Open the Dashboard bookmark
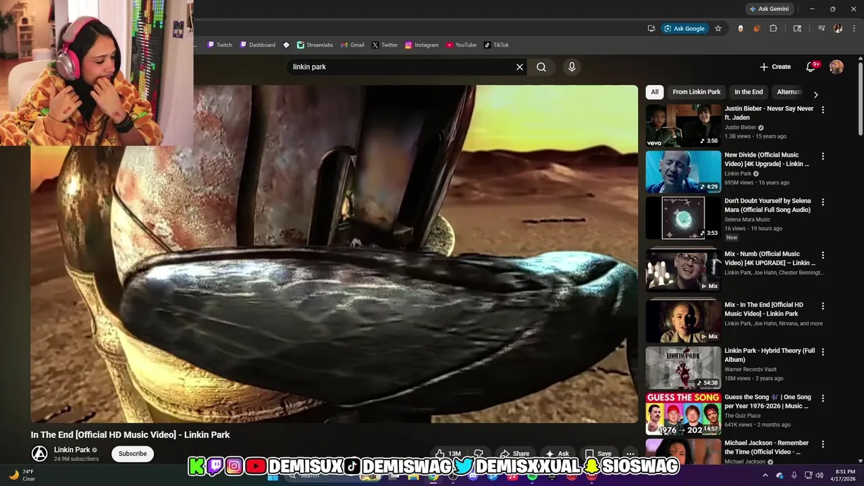864x486 pixels. [257, 45]
